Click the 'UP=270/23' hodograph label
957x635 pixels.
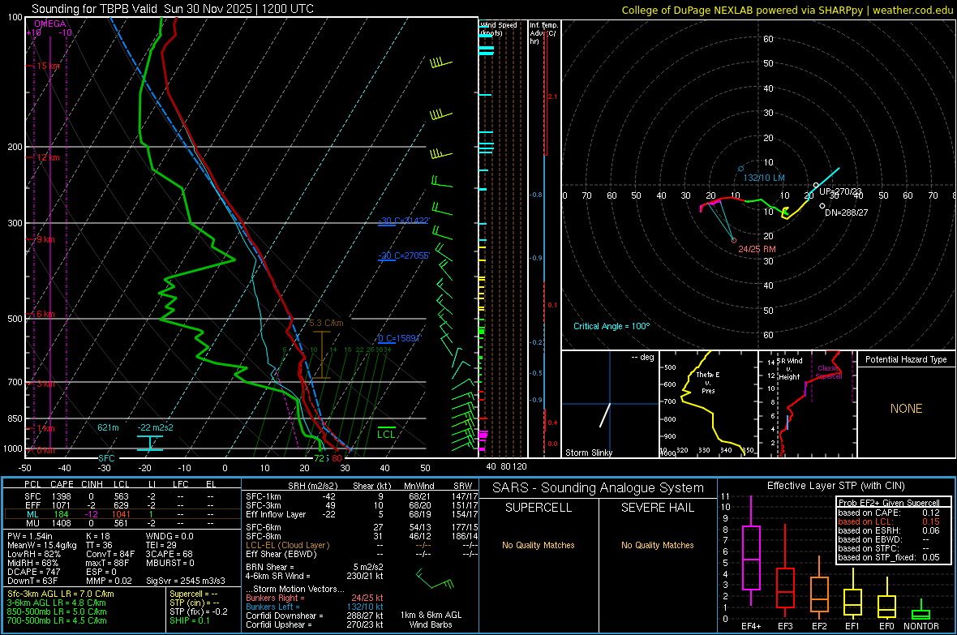point(840,191)
